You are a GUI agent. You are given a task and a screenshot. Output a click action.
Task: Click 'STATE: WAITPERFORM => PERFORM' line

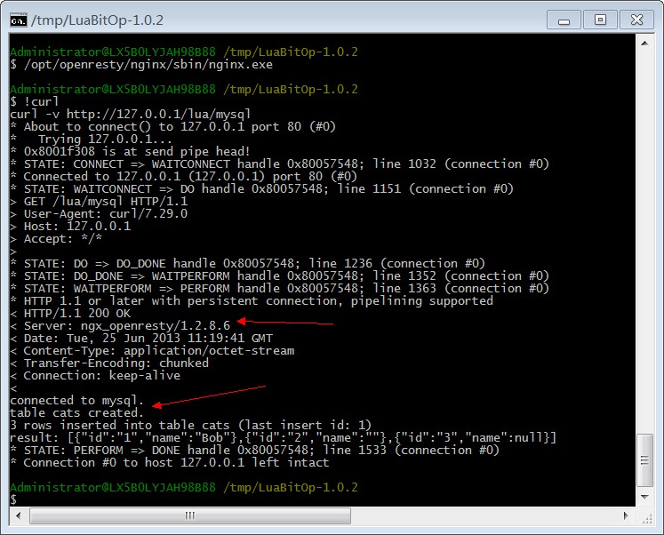tap(279, 289)
